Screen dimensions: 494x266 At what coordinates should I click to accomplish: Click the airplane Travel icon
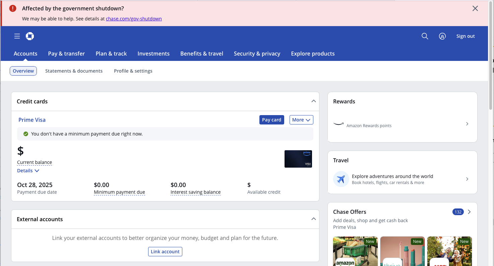pos(341,179)
